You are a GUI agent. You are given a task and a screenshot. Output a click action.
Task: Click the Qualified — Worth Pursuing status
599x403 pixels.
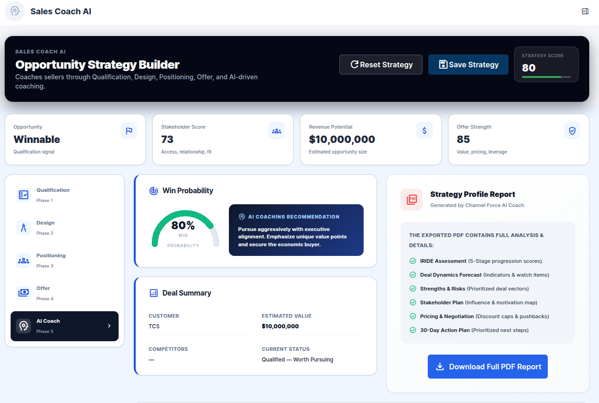click(x=297, y=359)
